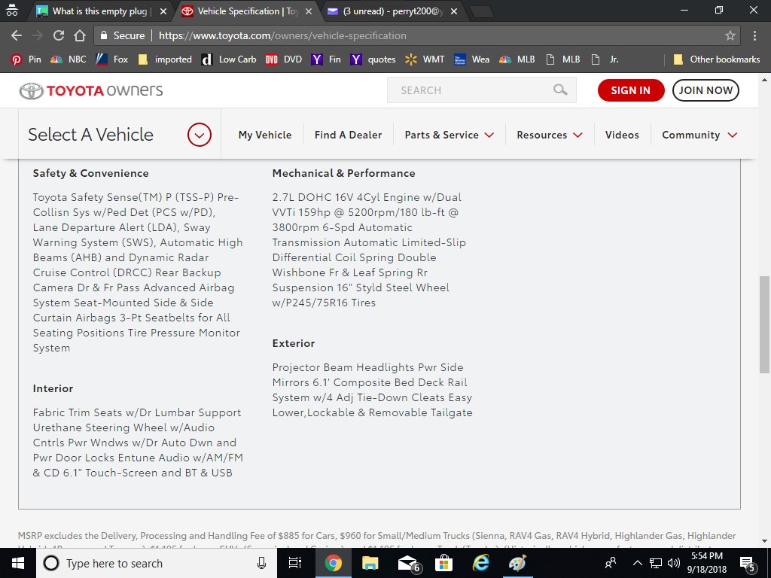Open Chrome's three-dot menu
The image size is (771, 578).
754,35
